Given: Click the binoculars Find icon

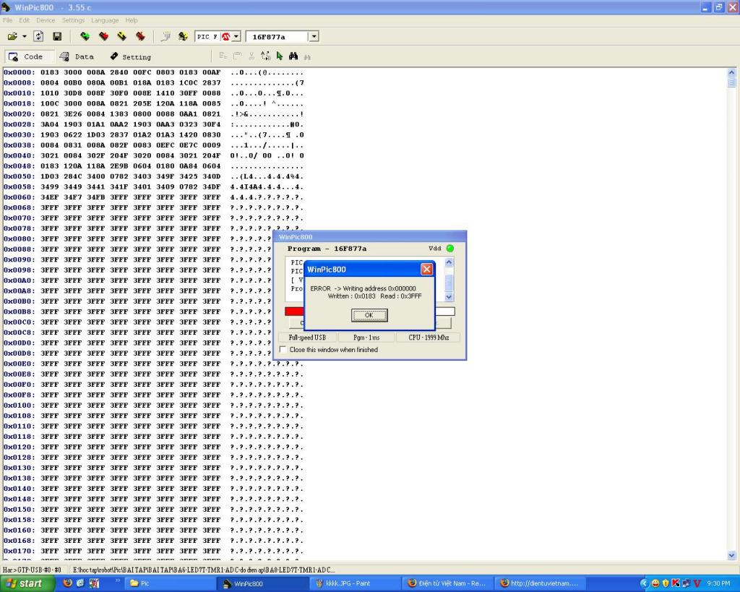Looking at the screenshot, I should coord(293,56).
